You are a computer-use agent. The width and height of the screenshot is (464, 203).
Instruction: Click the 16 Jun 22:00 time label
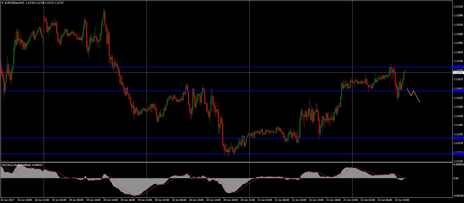tap(42, 200)
